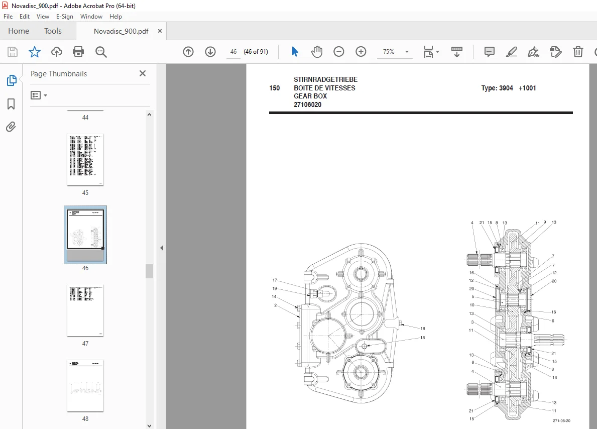Open the Edit menu

[25, 17]
